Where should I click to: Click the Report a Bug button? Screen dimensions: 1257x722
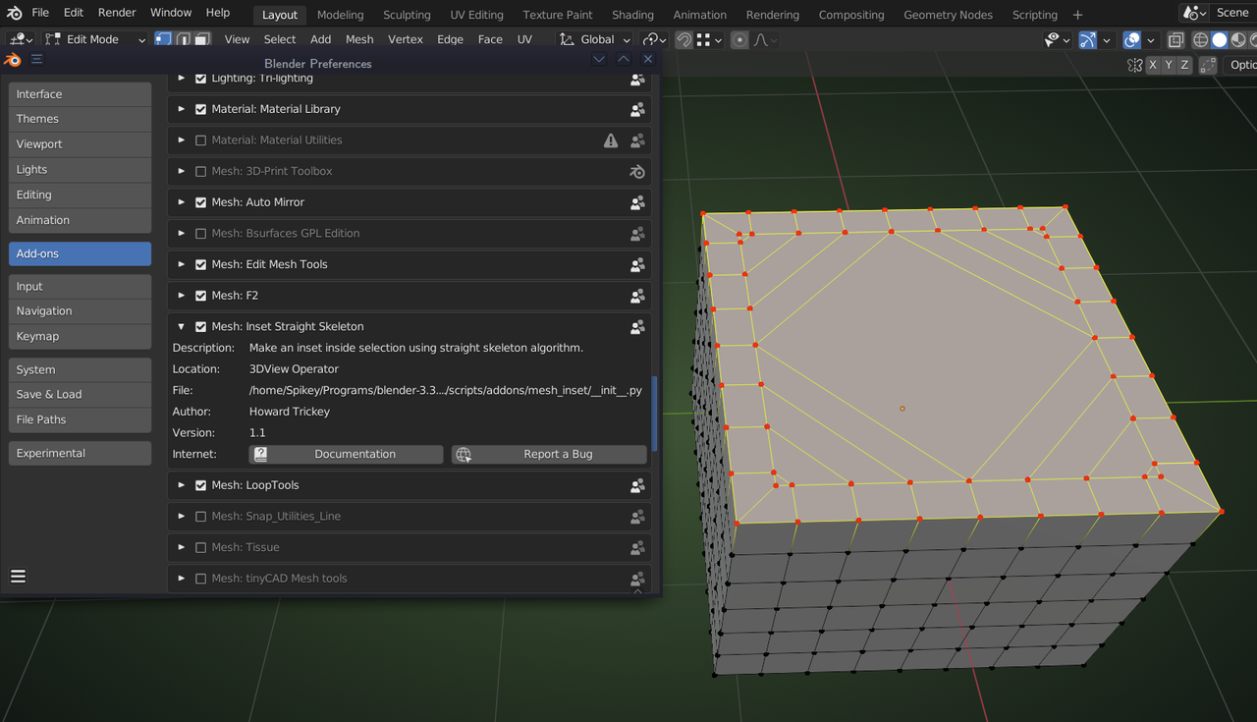[550, 454]
